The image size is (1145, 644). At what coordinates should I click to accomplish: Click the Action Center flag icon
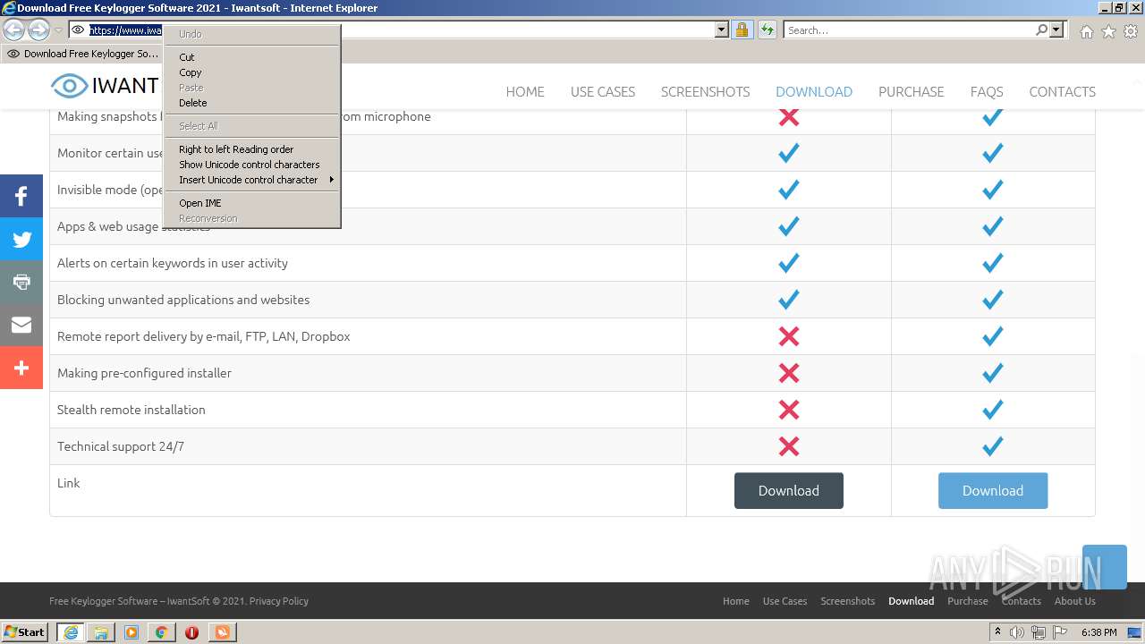click(x=1060, y=632)
